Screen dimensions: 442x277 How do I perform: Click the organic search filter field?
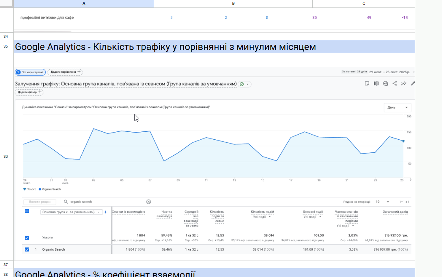click(x=107, y=201)
